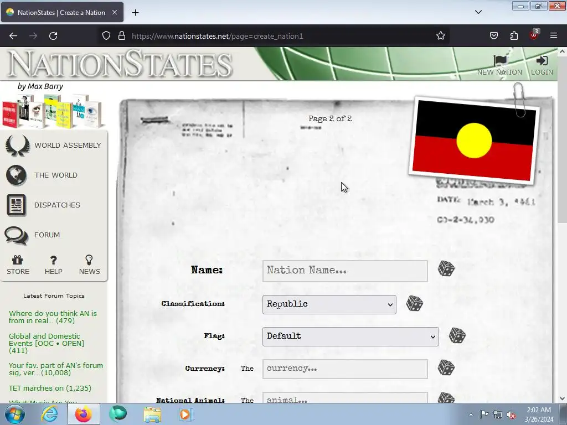Screen dimensions: 567x425
Task: Click the currency text field
Action: pos(345,369)
